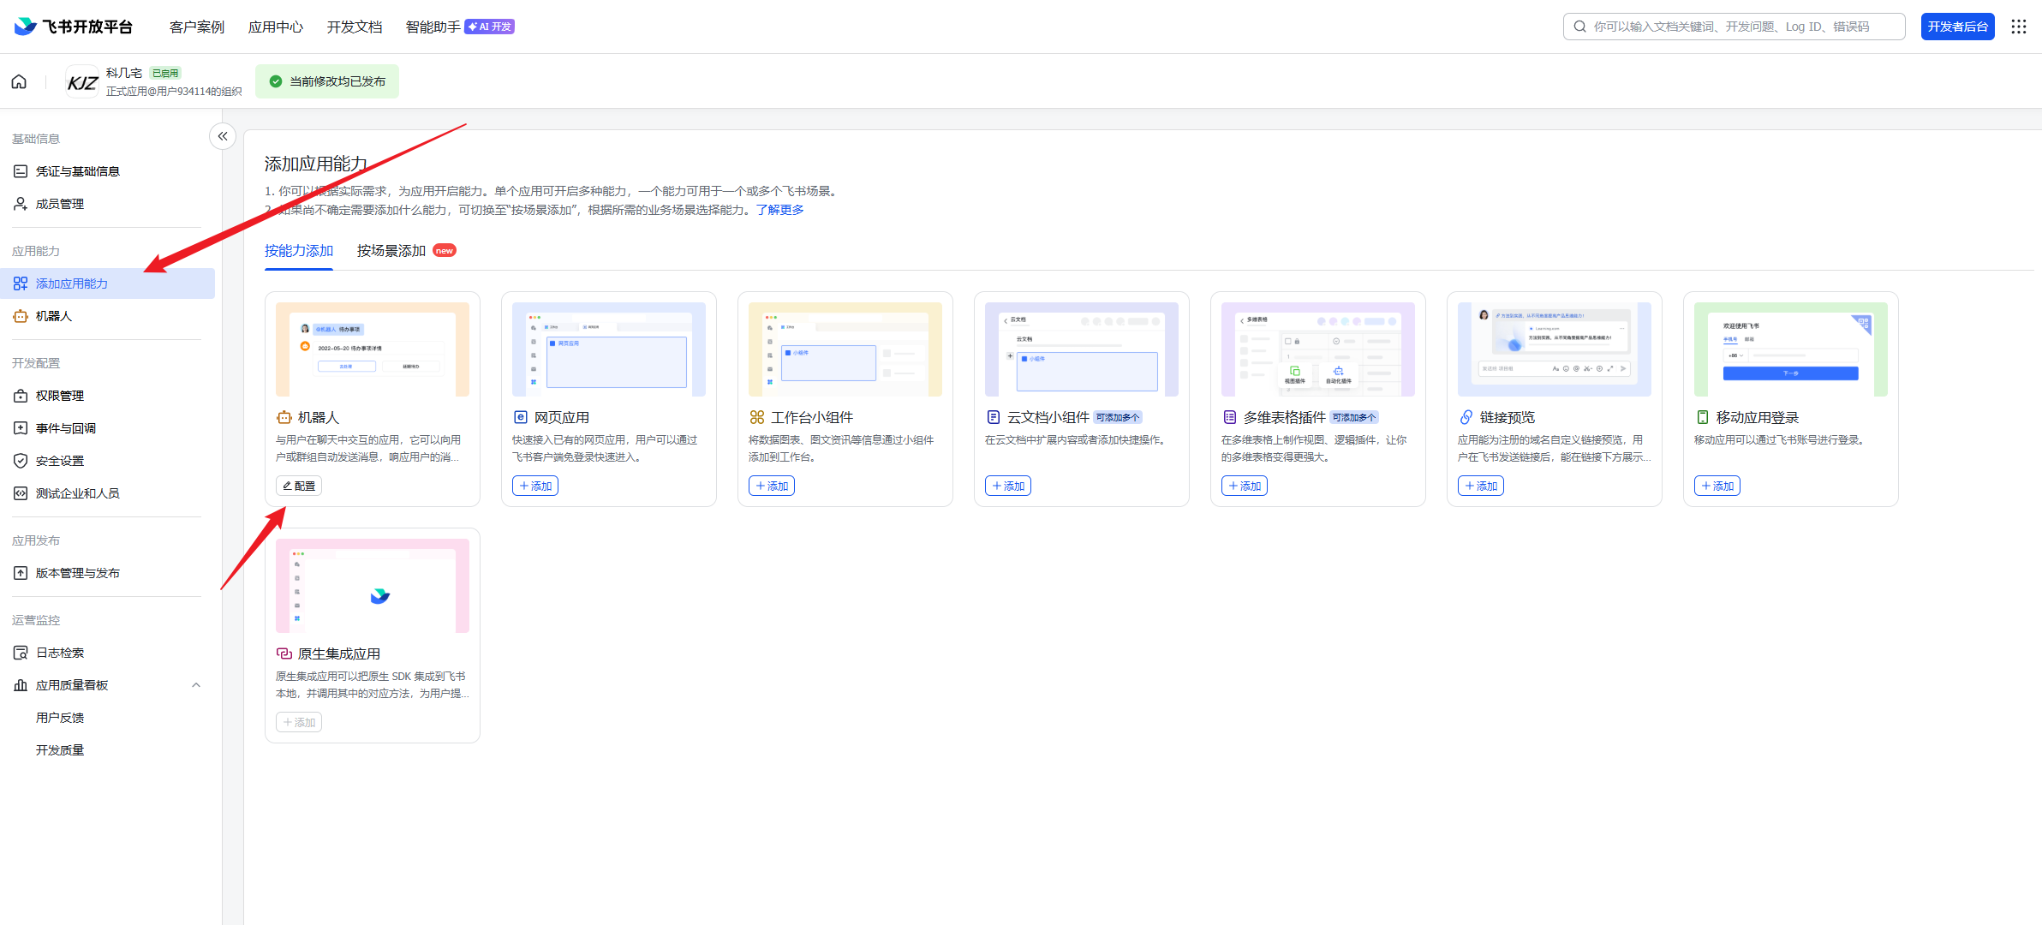Click 配置 button on 机器人 card
Image resolution: width=2042 pixels, height=925 pixels.
click(x=299, y=486)
